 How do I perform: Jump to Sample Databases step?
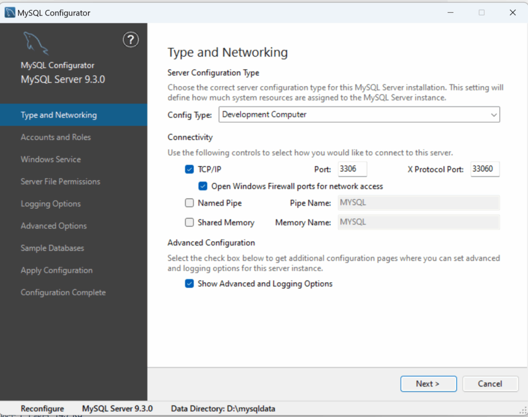(x=52, y=248)
